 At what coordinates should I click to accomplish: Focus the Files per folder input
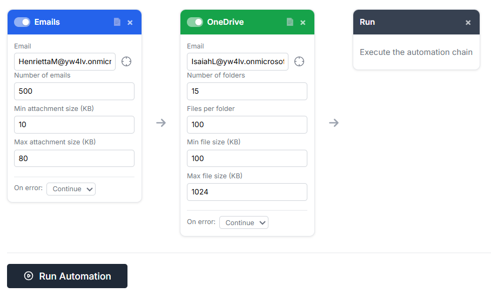coord(247,125)
